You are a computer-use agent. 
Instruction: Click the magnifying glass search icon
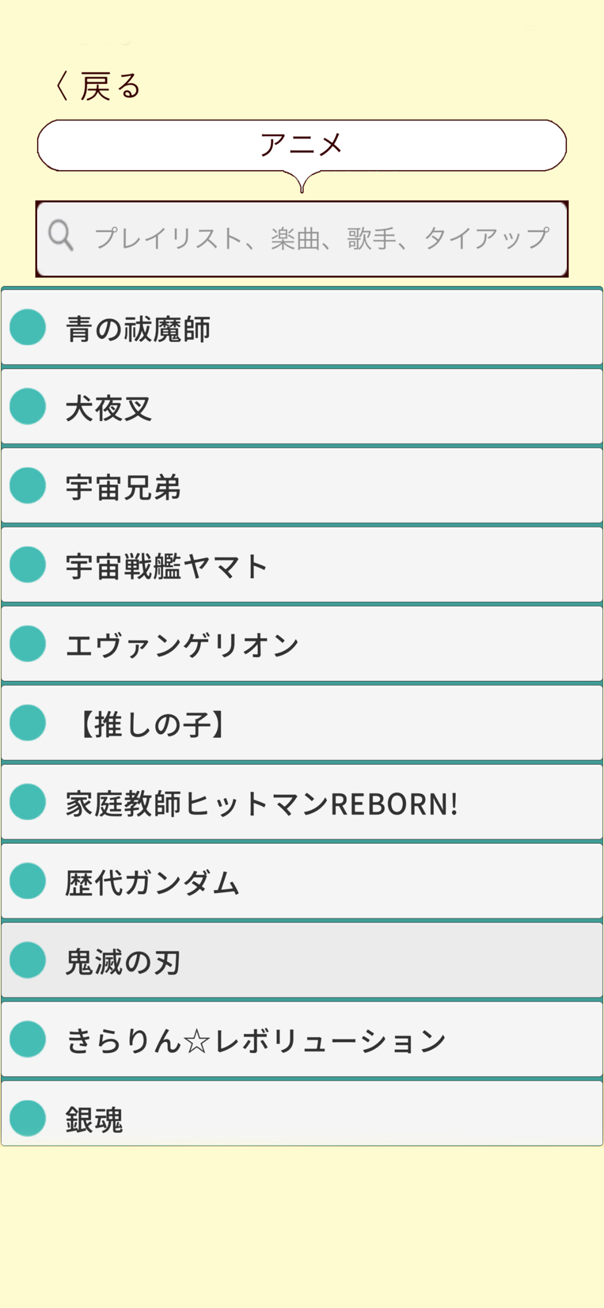[60, 236]
